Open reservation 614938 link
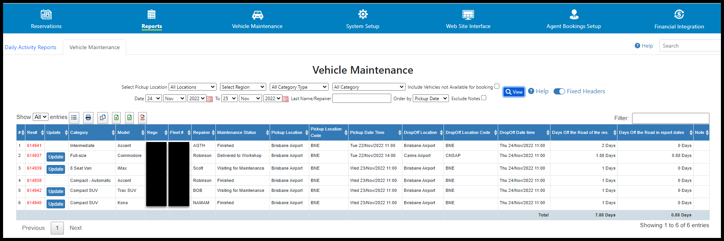Image resolution: width=724 pixels, height=241 pixels. point(34,181)
